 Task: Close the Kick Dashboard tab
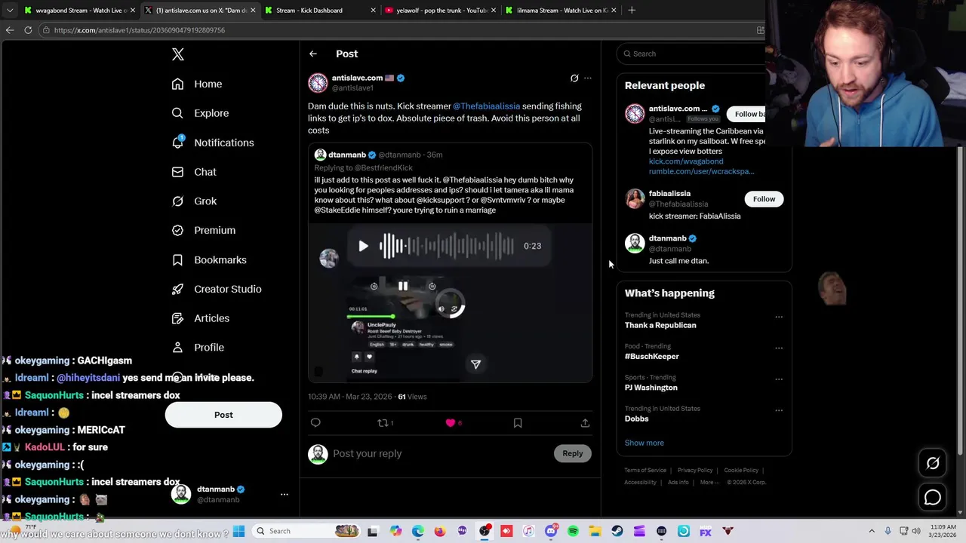click(x=374, y=10)
